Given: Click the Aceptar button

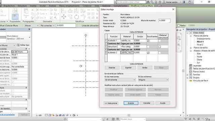Looking at the screenshot, I should tap(131, 103).
